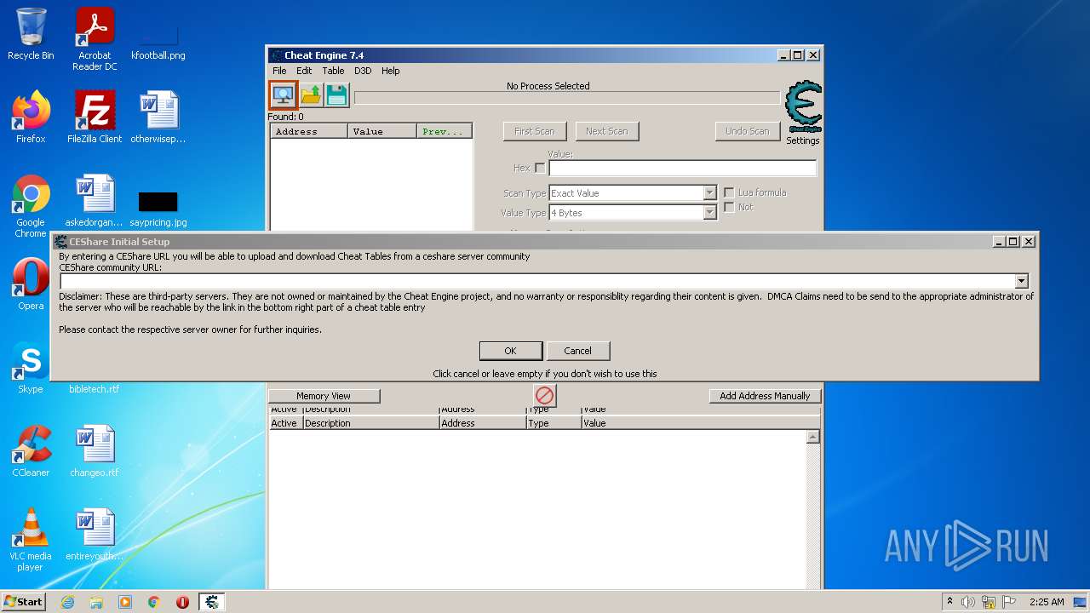Open changeo.rtf document
The image size is (1090, 613).
[x=95, y=451]
